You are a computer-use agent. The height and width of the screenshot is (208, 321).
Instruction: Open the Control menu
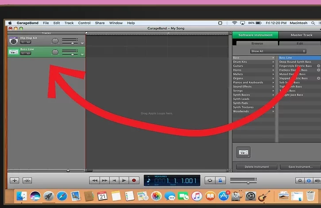(84, 23)
